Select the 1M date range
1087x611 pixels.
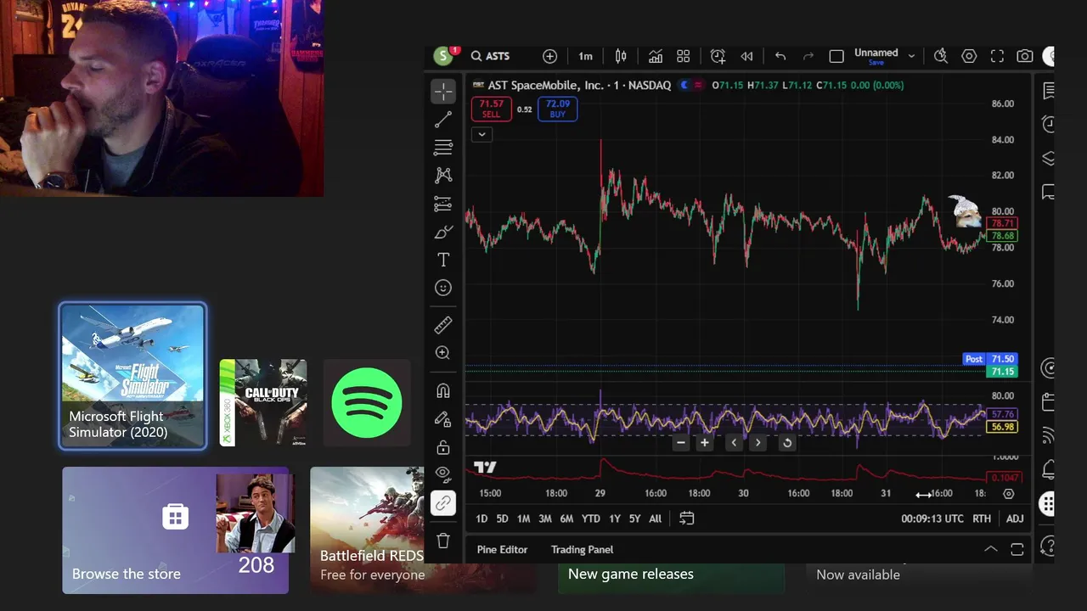click(523, 519)
